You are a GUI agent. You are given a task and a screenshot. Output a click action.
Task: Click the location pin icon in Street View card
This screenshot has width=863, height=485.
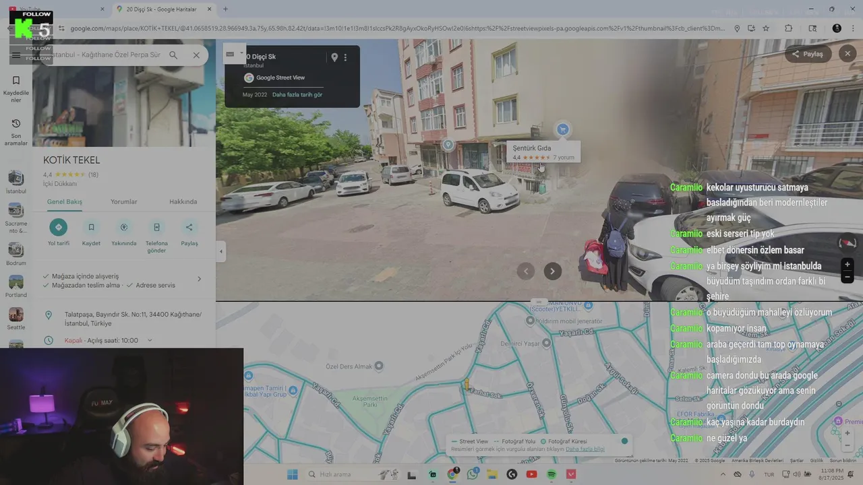coord(334,57)
